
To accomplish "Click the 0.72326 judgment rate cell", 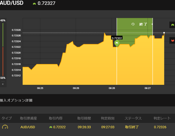I will tap(160, 127).
